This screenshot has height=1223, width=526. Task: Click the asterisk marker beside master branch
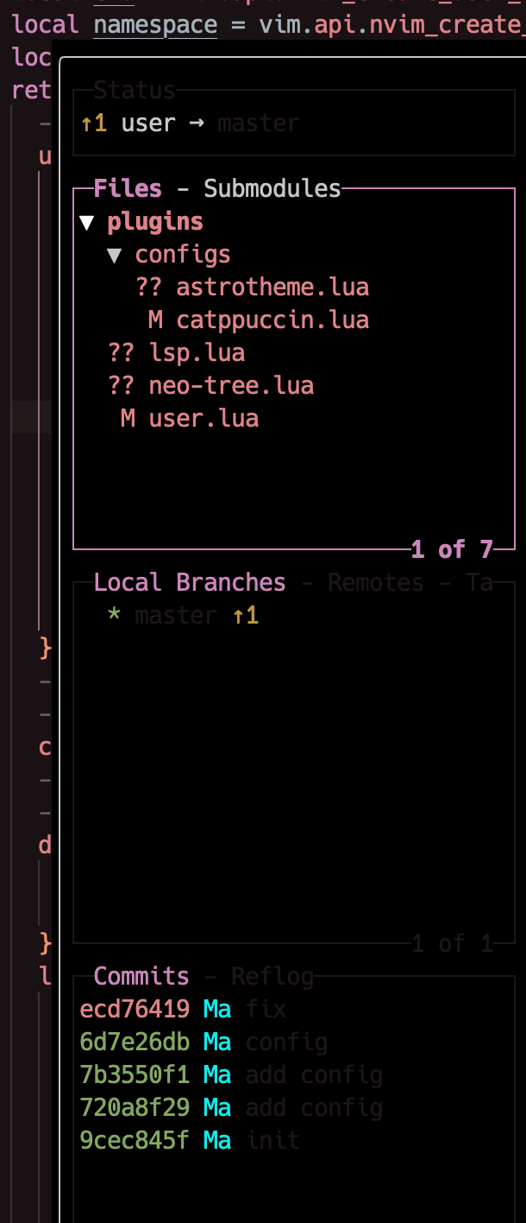[113, 614]
